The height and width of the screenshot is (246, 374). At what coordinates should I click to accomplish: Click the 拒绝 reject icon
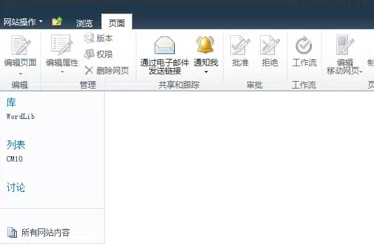[269, 45]
